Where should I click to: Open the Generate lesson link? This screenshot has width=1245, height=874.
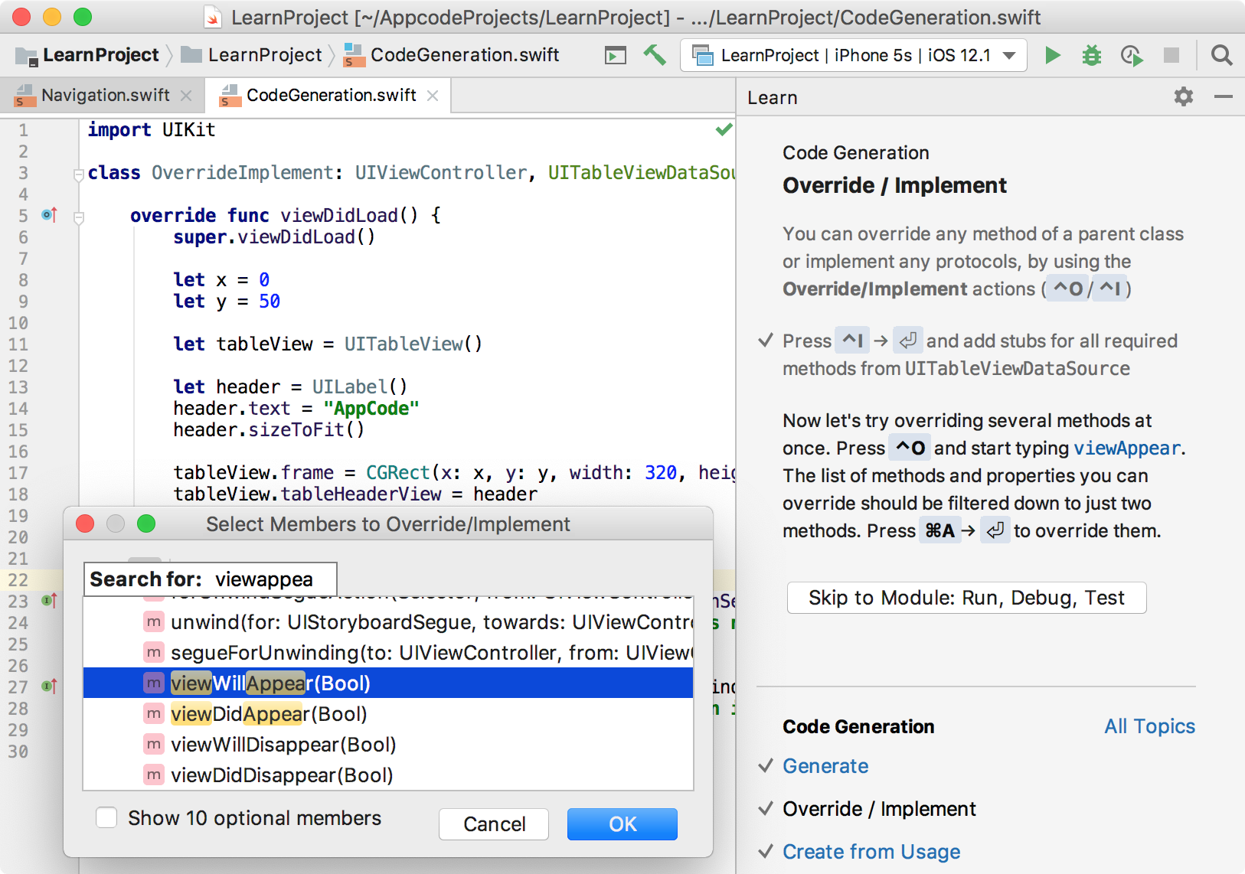pos(825,766)
